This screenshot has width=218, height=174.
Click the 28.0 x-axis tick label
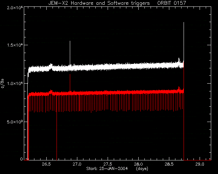138,164
